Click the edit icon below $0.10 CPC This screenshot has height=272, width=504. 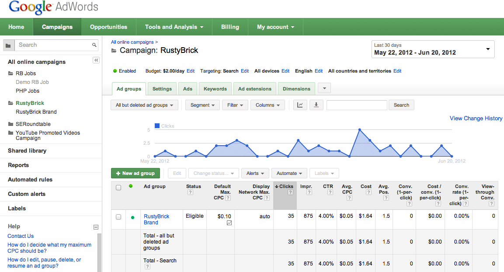229,223
